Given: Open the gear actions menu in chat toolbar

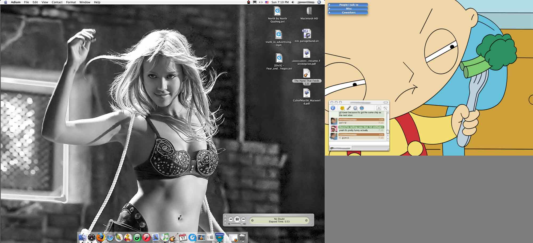Looking at the screenshot, I should 355,108.
